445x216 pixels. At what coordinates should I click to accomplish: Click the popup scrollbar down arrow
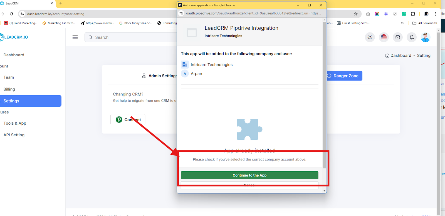point(324,191)
